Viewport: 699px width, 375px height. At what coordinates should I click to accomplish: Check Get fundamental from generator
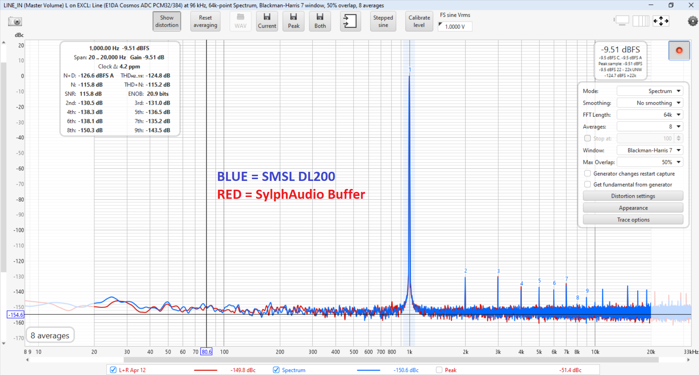pos(588,184)
